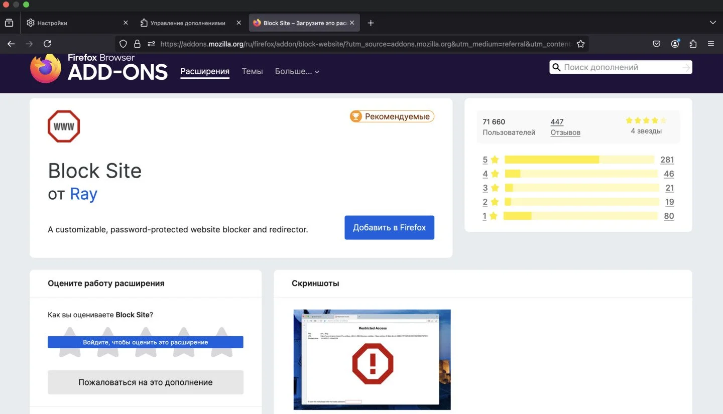Click the padlock site security icon
The image size is (723, 414).
point(137,44)
